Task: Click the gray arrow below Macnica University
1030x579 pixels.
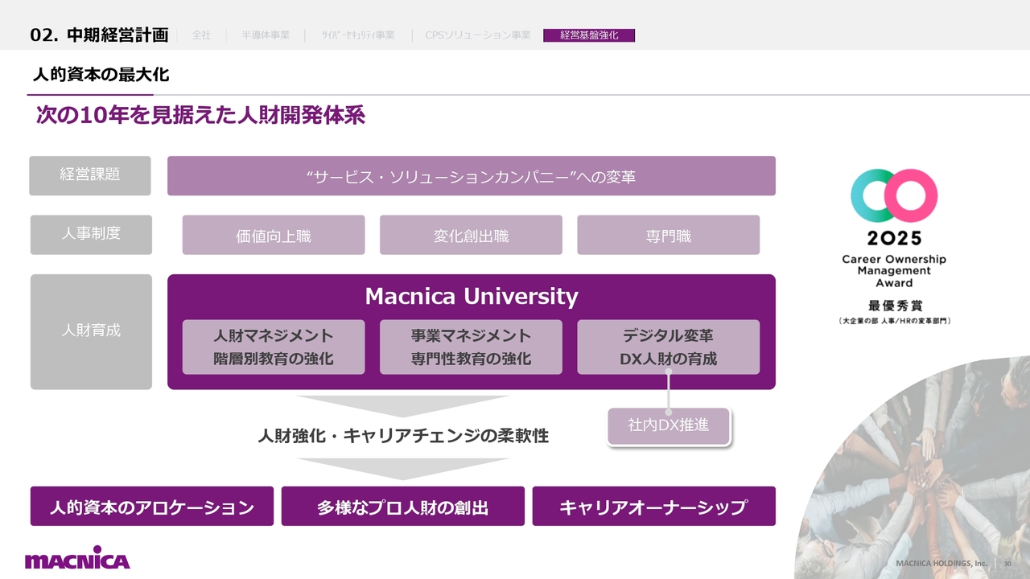Action: pyautogui.click(x=402, y=405)
